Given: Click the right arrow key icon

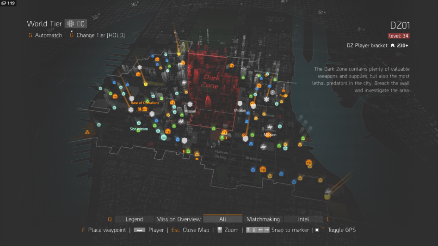Looking at the screenshot, I should pyautogui.click(x=266, y=230).
